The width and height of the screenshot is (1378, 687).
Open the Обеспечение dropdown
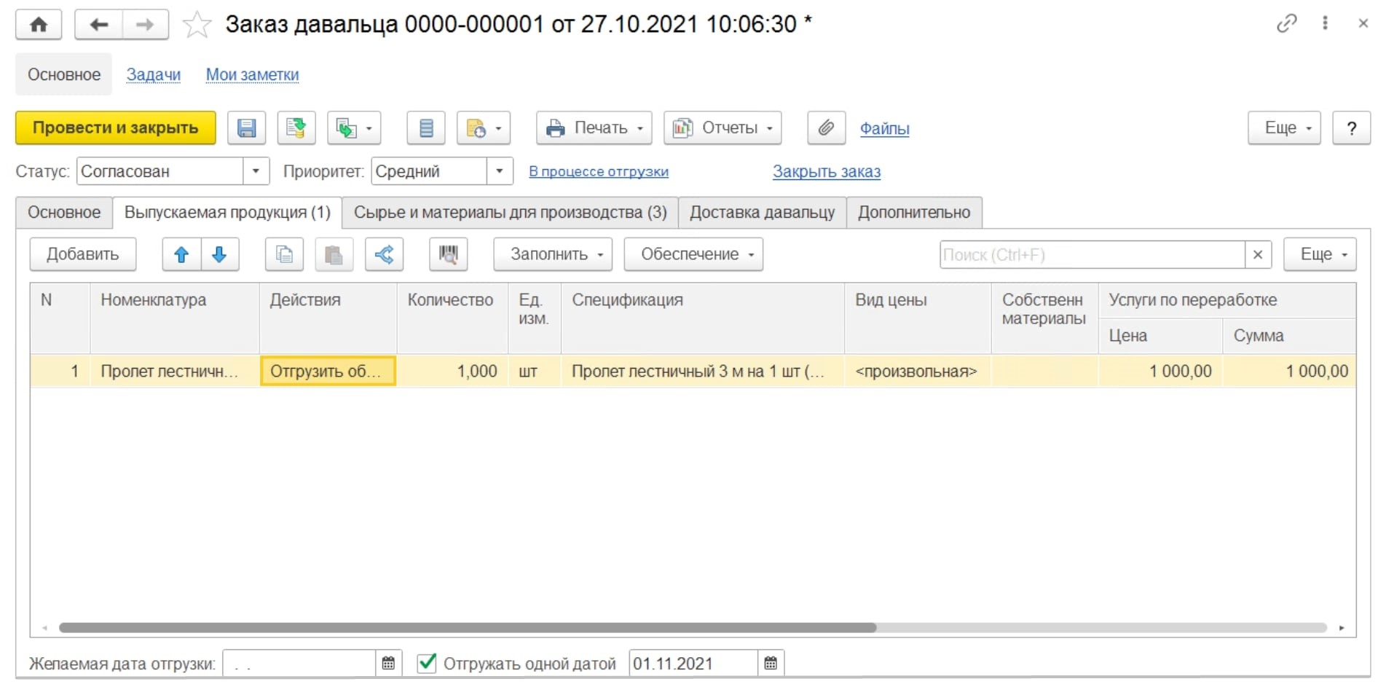pyautogui.click(x=693, y=254)
